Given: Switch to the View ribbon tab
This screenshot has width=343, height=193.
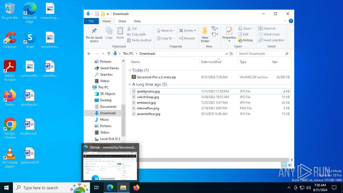Looking at the screenshot, I should coord(137,21).
